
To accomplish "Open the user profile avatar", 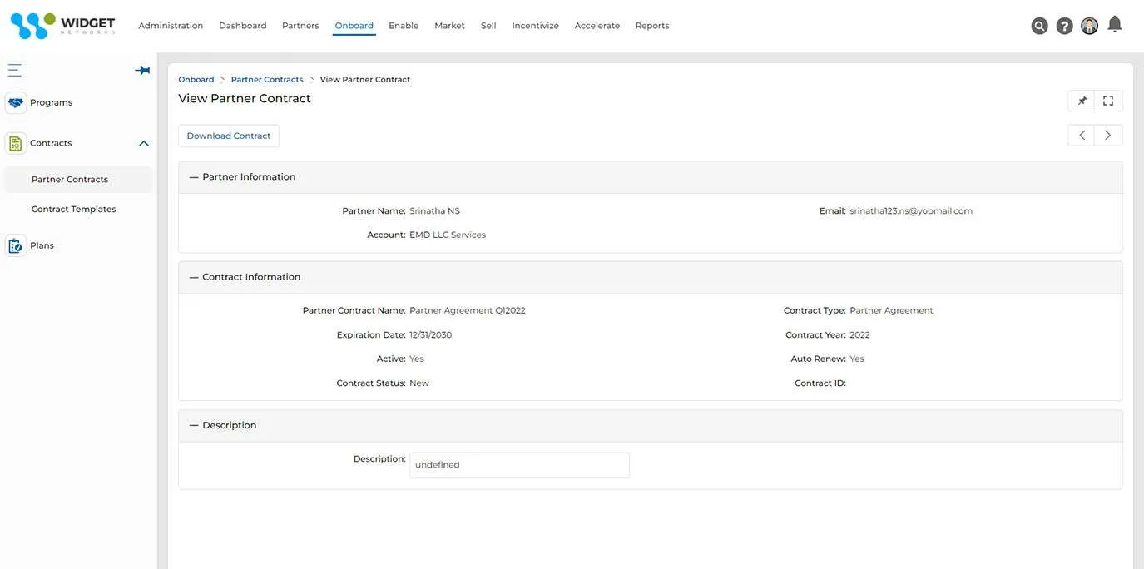I will point(1089,26).
